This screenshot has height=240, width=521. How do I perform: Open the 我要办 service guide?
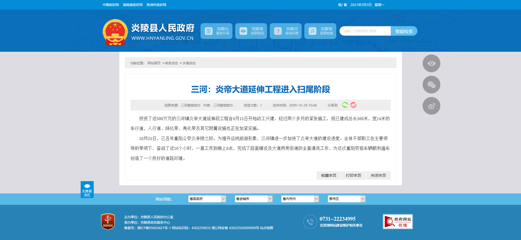216,31
